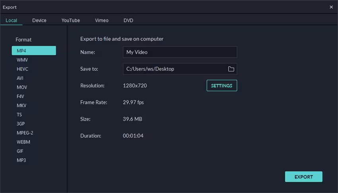
Task: Go to the DVD tab
Action: click(x=128, y=20)
